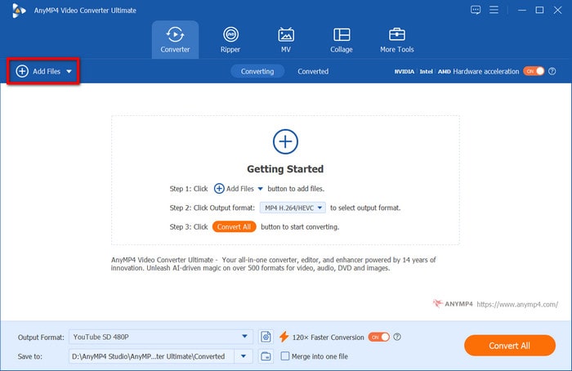Click help icon beside Hardware acceleration
The width and height of the screenshot is (572, 371).
552,71
